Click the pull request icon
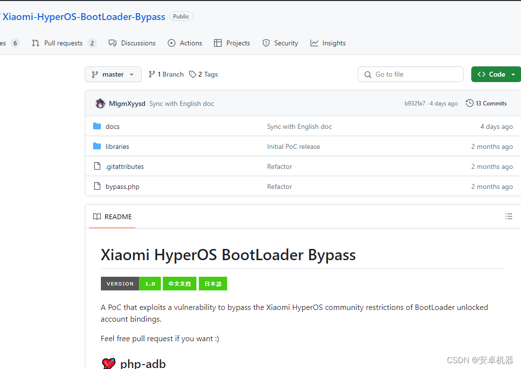The height and width of the screenshot is (369, 521). 36,43
